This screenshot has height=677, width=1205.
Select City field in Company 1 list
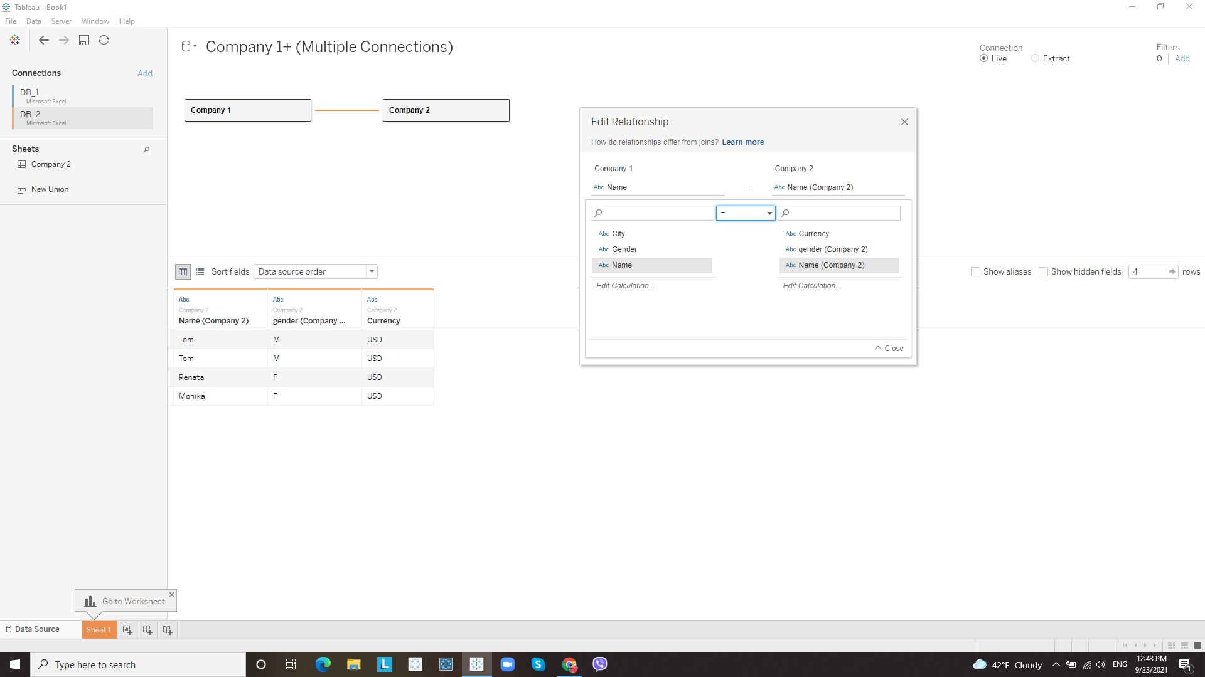tap(652, 234)
